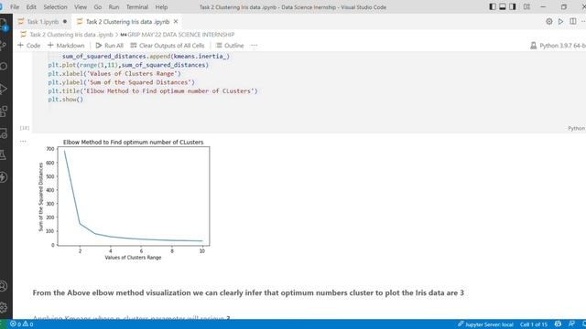Viewport: 586px width, 329px height.
Task: Click Jupyter Server: local status item
Action: 485,324
